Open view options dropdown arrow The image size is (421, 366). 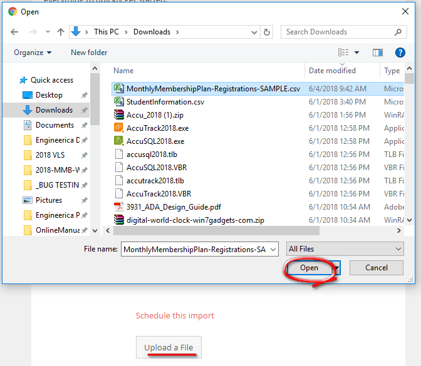(x=357, y=53)
